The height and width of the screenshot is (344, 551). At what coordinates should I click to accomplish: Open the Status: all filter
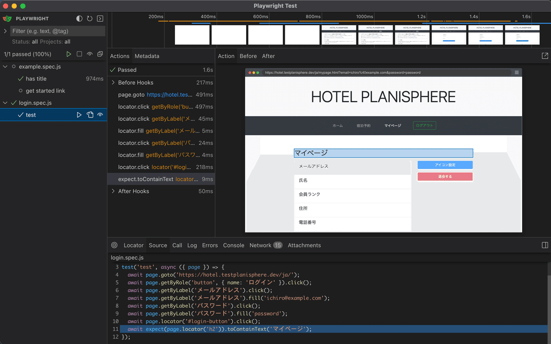click(25, 42)
